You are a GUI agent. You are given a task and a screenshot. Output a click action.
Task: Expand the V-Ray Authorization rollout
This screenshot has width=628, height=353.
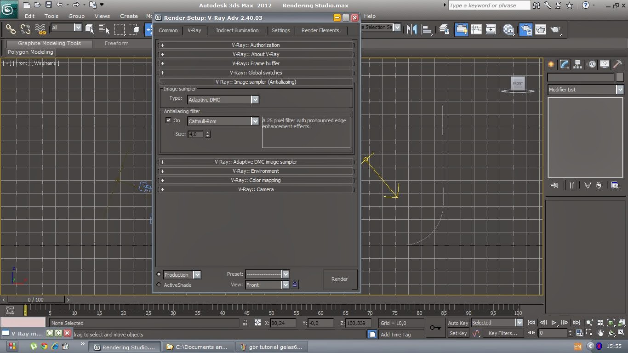tap(256, 45)
